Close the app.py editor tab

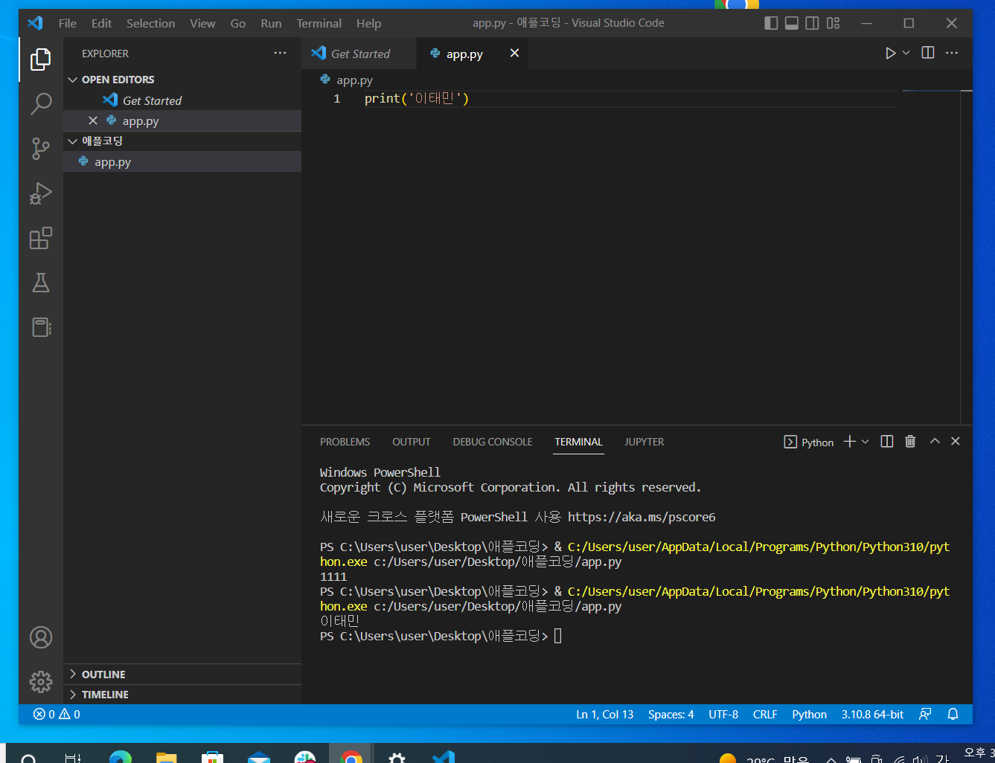(514, 53)
